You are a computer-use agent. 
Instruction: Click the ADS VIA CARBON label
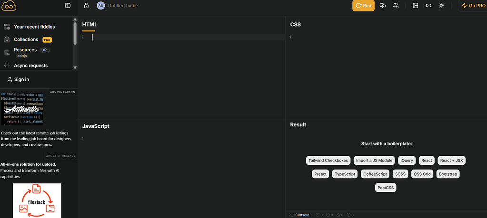(62, 92)
